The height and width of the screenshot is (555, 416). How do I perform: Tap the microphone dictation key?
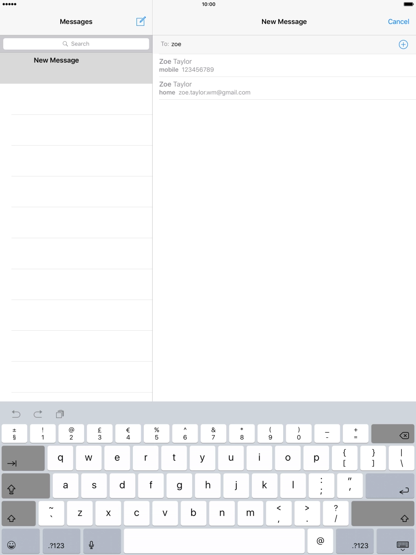(91, 545)
